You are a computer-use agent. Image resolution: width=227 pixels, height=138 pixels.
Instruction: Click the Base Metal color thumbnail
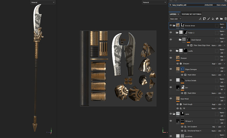click(x=178, y=98)
